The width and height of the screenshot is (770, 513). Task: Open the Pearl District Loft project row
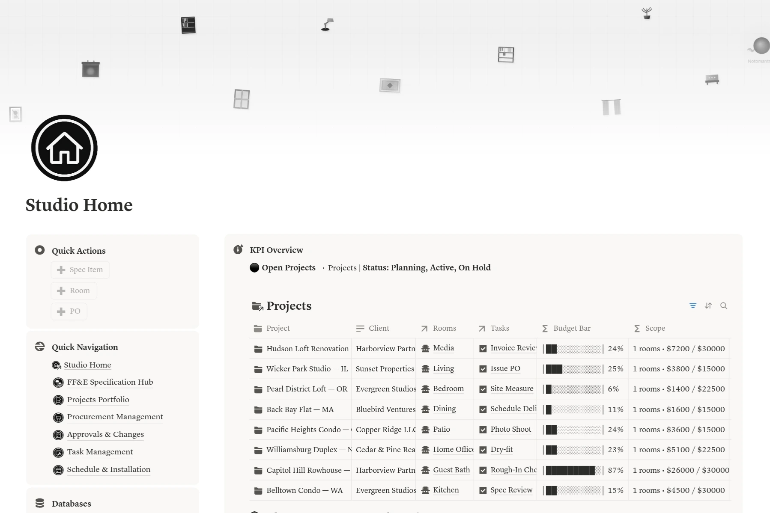pyautogui.click(x=306, y=389)
